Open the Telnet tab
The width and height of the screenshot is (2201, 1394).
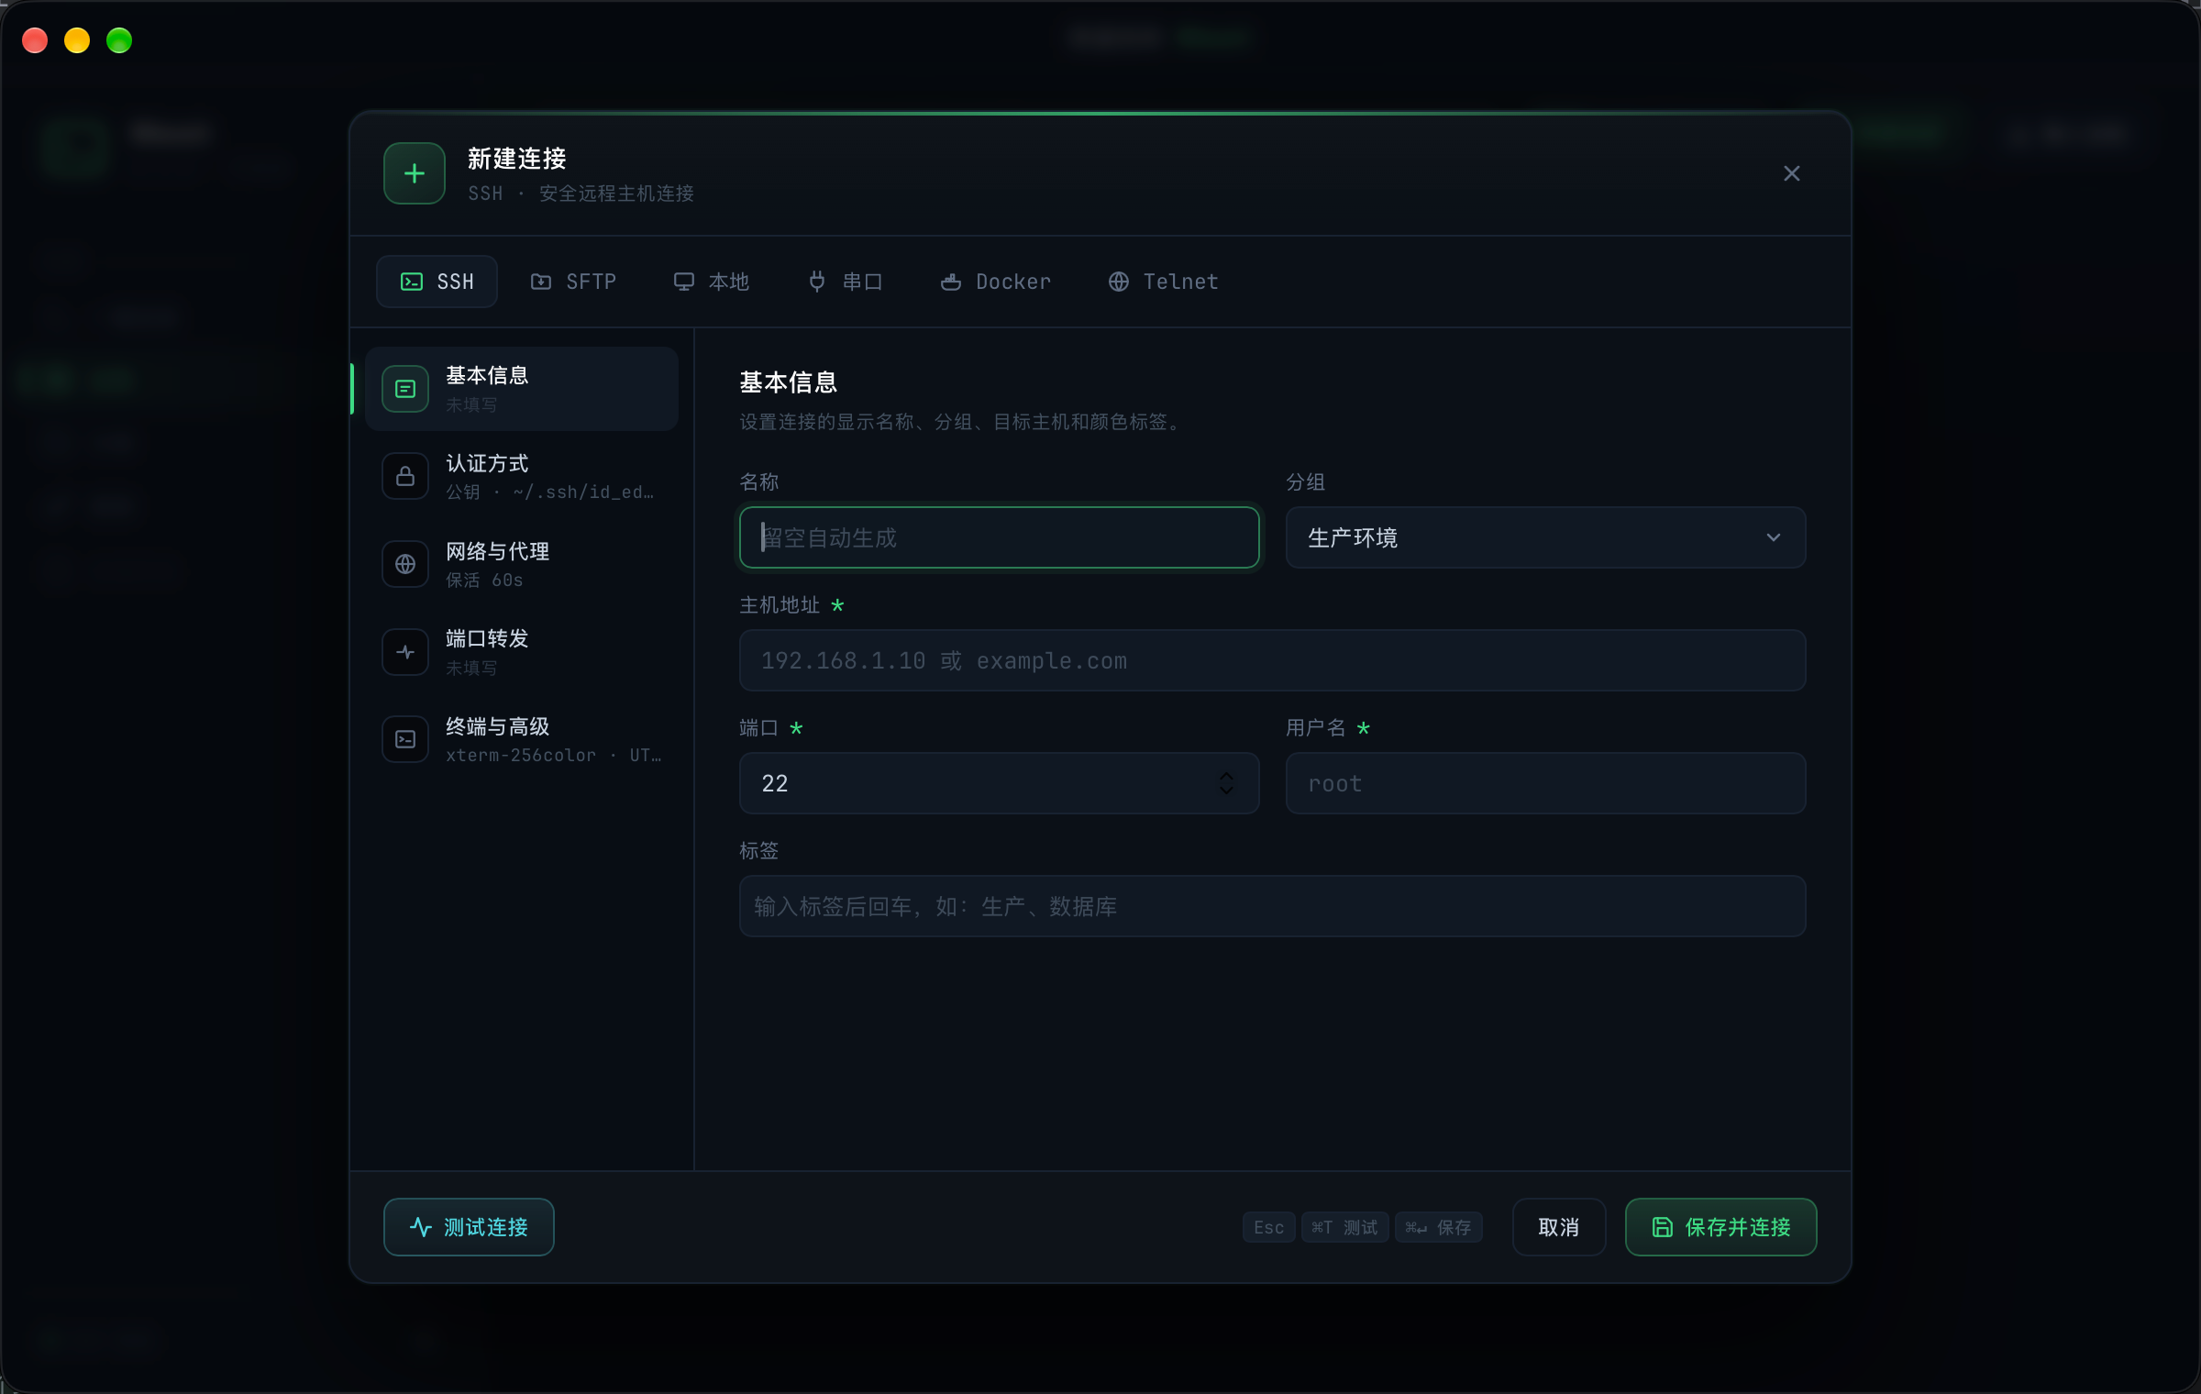tap(1164, 282)
